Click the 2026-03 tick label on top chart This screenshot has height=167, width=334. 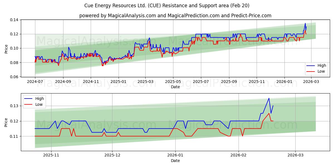(x=311, y=82)
